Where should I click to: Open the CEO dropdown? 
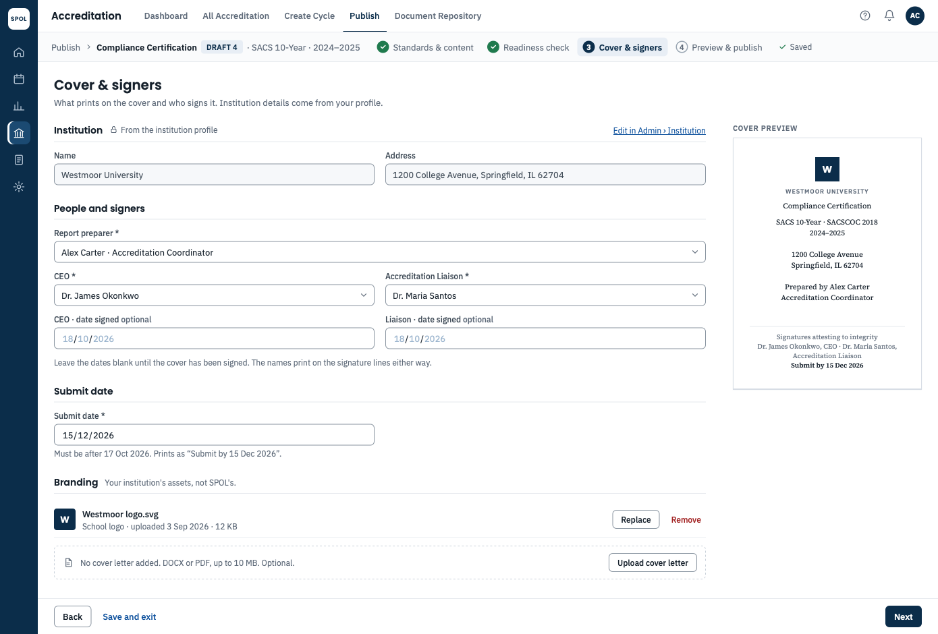pyautogui.click(x=214, y=295)
